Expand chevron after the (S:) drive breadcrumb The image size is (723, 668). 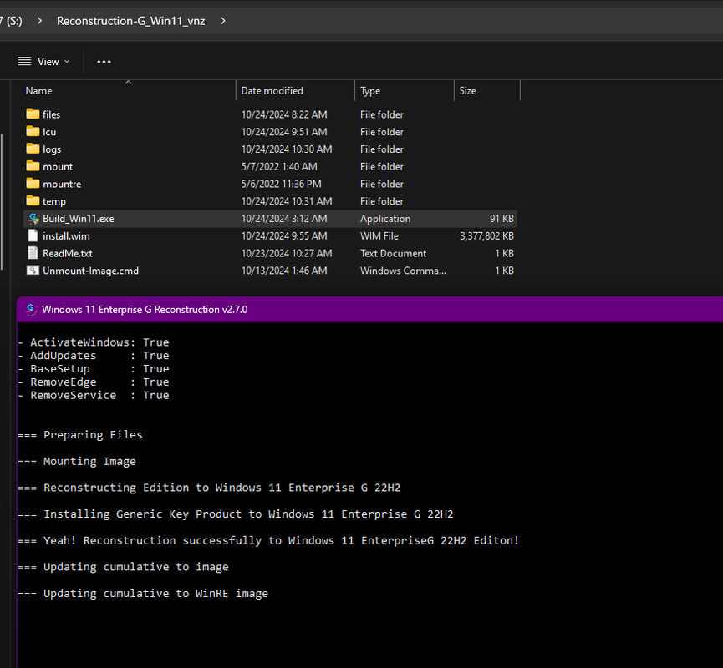pos(39,21)
